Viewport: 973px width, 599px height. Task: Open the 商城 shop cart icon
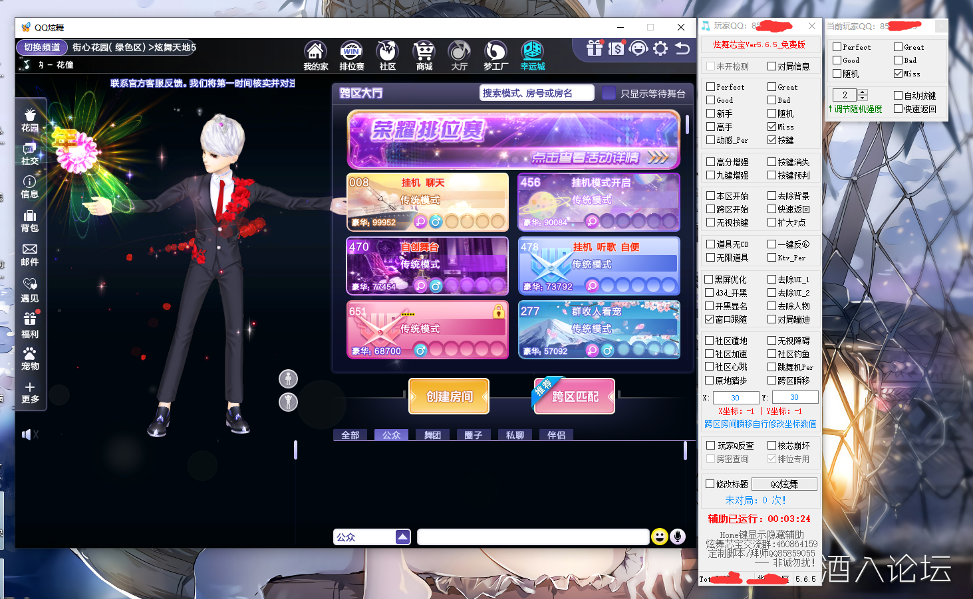[424, 53]
